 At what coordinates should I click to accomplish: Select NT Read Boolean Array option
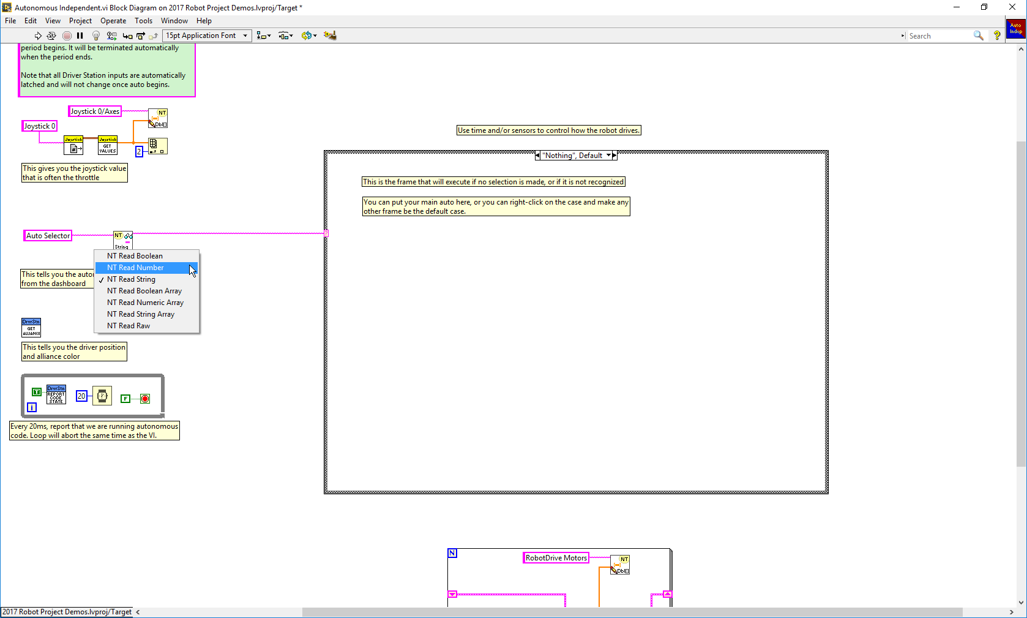[x=147, y=291]
